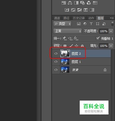Switch to the 历史记录 tab
Viewport: 115px width, 121px height.
[x=79, y=18]
